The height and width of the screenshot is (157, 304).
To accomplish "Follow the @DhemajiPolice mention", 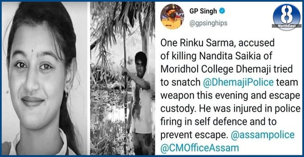I will pos(238,83).
